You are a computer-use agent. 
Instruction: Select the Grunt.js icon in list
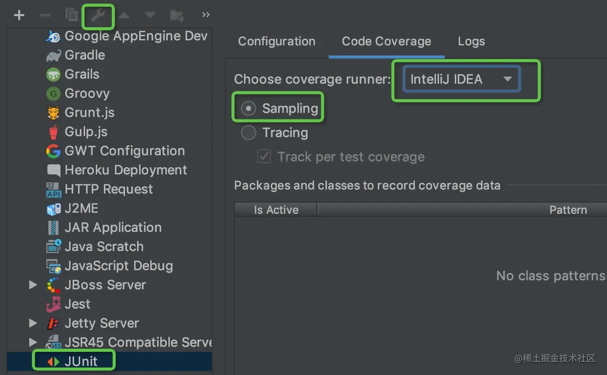coord(53,113)
